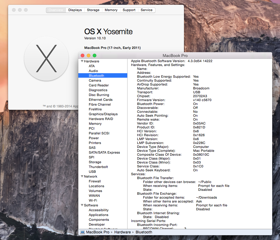Open Volumes under Network
The height and width of the screenshot is (240, 280).
coord(95,191)
